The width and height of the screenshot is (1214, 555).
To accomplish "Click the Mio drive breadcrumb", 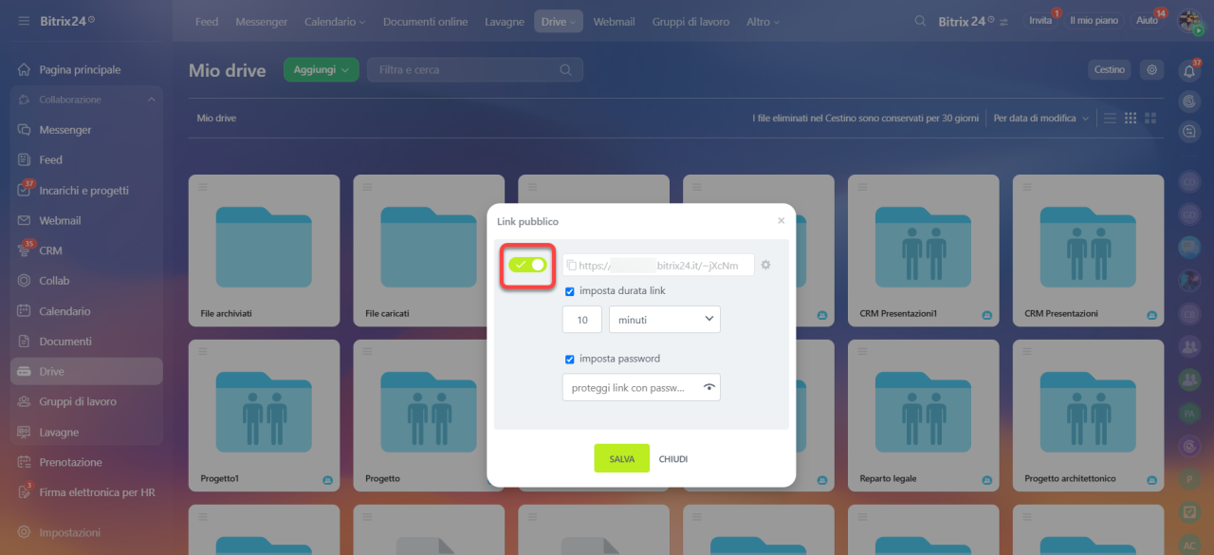I will coord(216,119).
